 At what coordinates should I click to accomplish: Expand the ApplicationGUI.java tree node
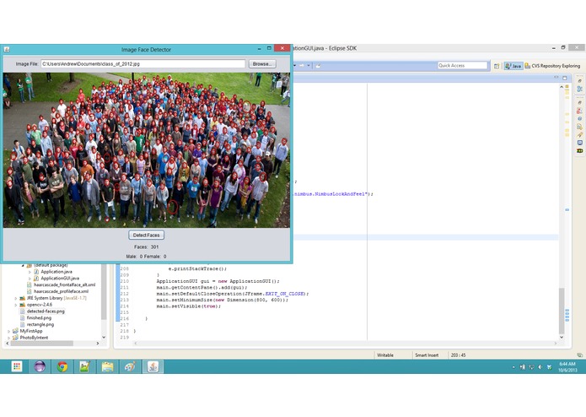pos(30,279)
